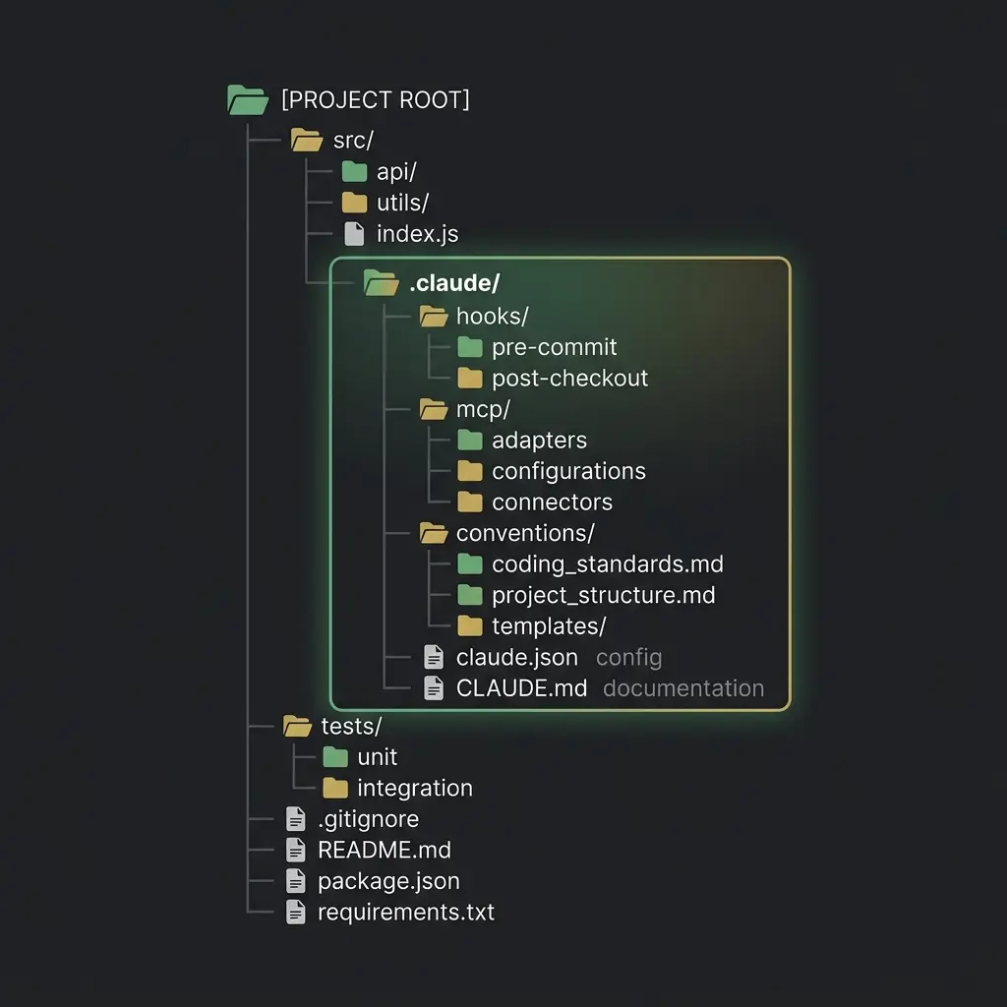Click the tests/ open folder icon

[x=297, y=726]
